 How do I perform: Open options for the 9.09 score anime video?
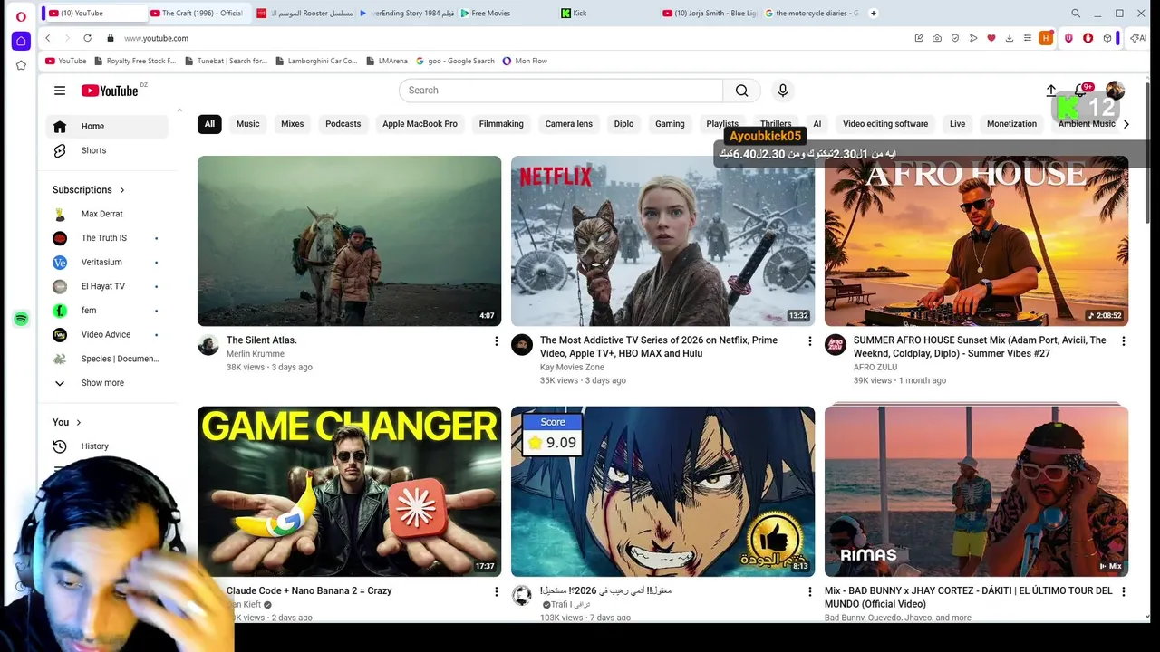[809, 591]
